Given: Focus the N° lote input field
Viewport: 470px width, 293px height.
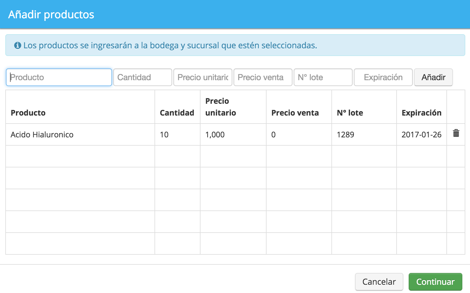Looking at the screenshot, I should click(x=323, y=77).
